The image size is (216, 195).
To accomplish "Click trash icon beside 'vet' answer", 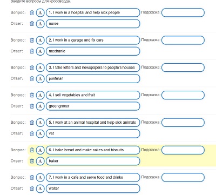I will tap(32, 133).
